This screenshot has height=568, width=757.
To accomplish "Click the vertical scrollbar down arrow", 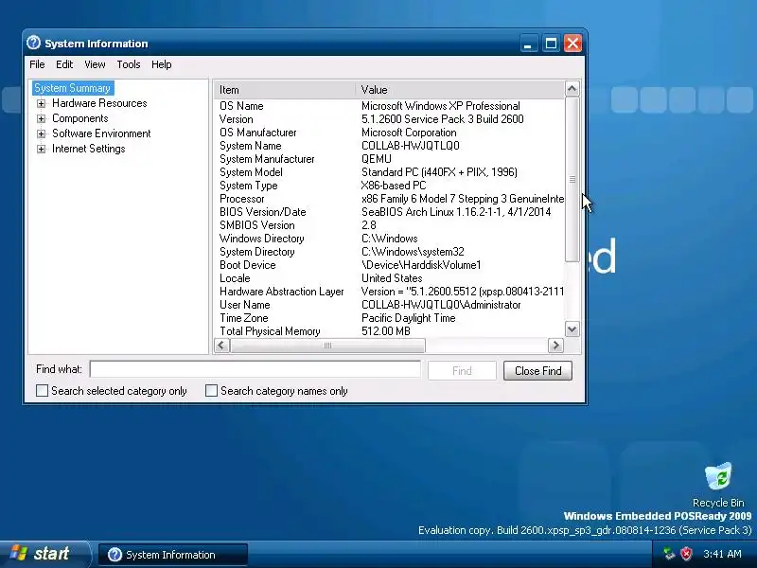I will [x=572, y=329].
